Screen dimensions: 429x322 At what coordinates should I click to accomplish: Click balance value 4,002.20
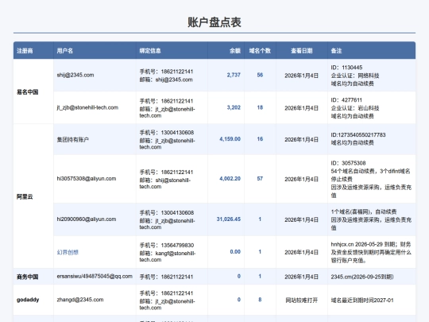pos(230,179)
